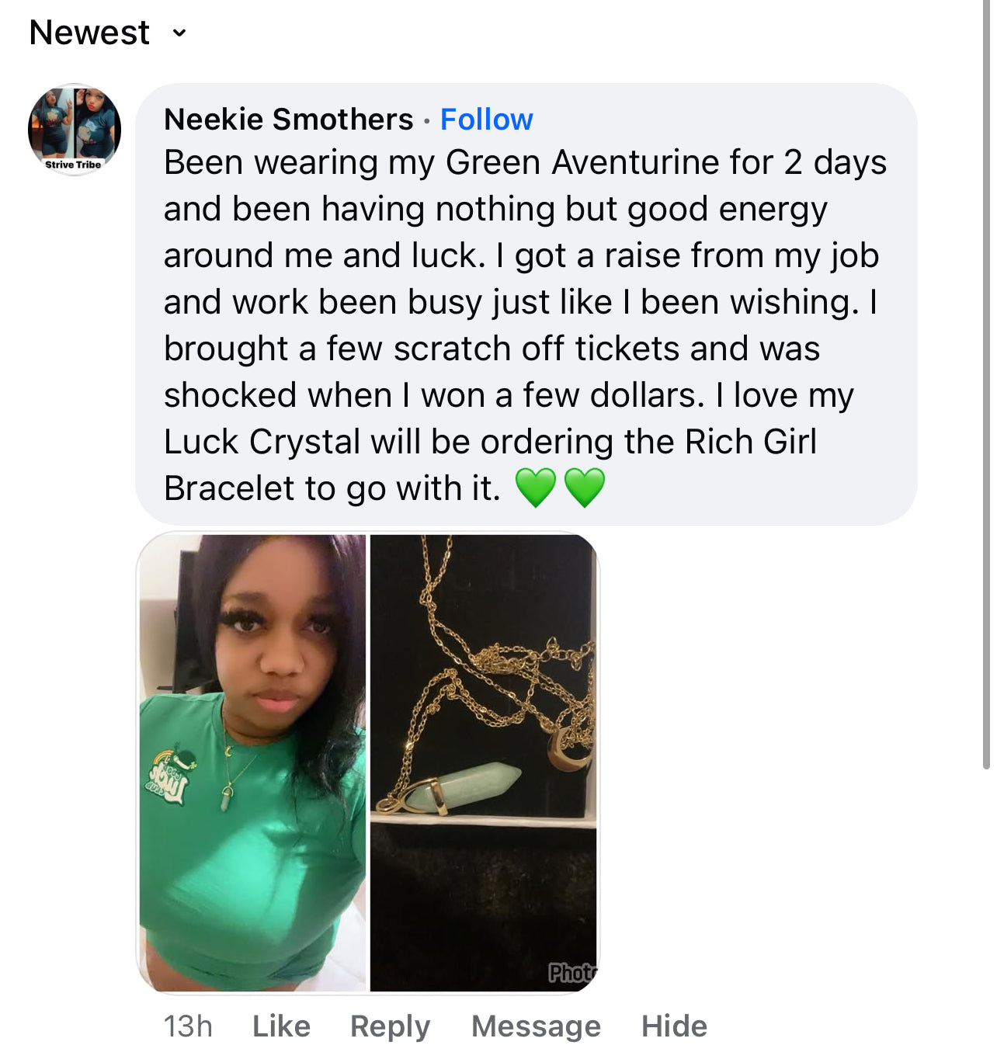Open the selfie photo in green shirt
Image resolution: width=997 pixels, height=1059 pixels.
[x=252, y=762]
